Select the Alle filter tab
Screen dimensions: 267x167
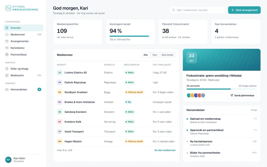click(x=146, y=55)
